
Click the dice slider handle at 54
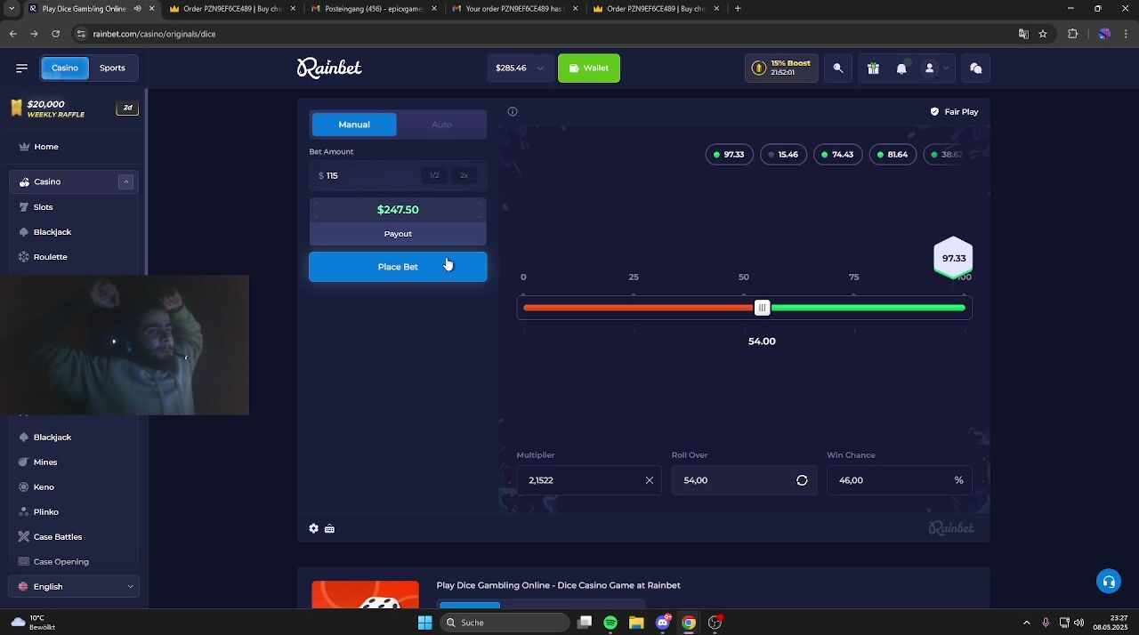tap(762, 308)
